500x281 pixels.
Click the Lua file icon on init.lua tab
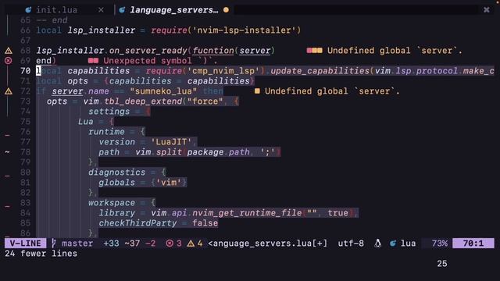28,10
